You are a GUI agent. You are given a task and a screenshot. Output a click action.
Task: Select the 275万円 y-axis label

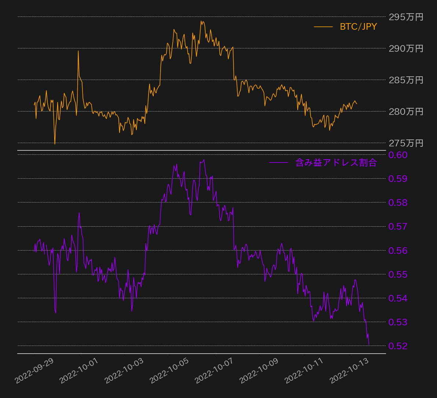click(x=406, y=143)
